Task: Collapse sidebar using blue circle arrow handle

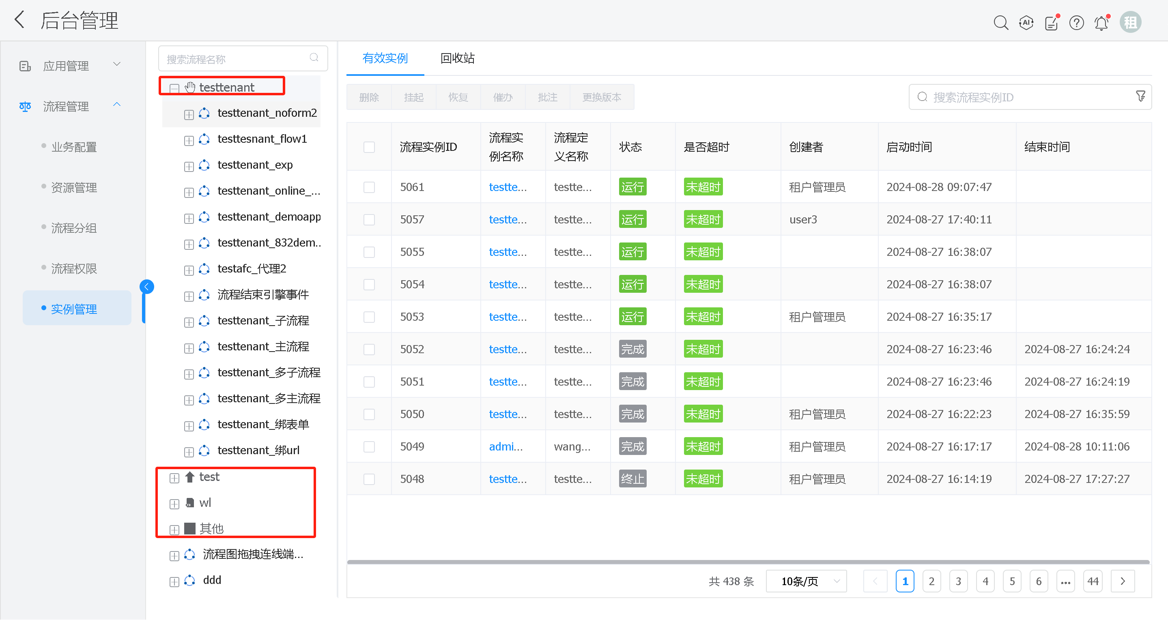Action: [x=146, y=286]
